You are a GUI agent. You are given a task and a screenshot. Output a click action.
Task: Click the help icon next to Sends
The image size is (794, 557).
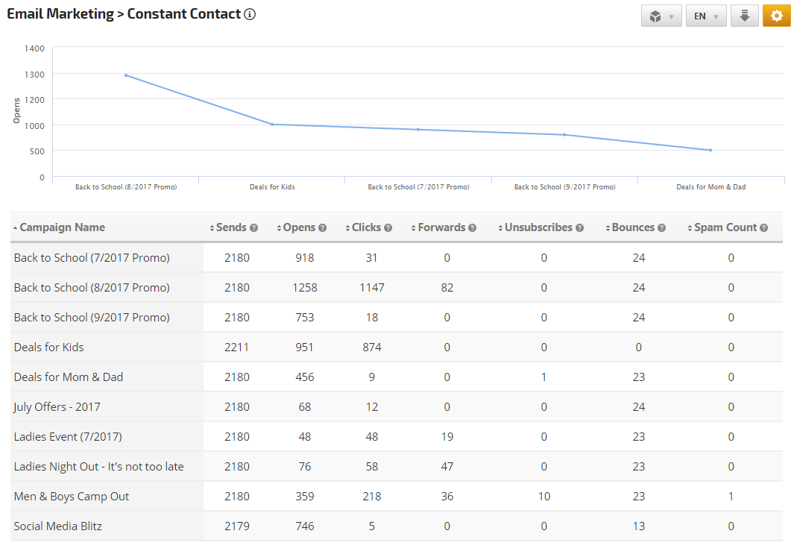pos(254,228)
